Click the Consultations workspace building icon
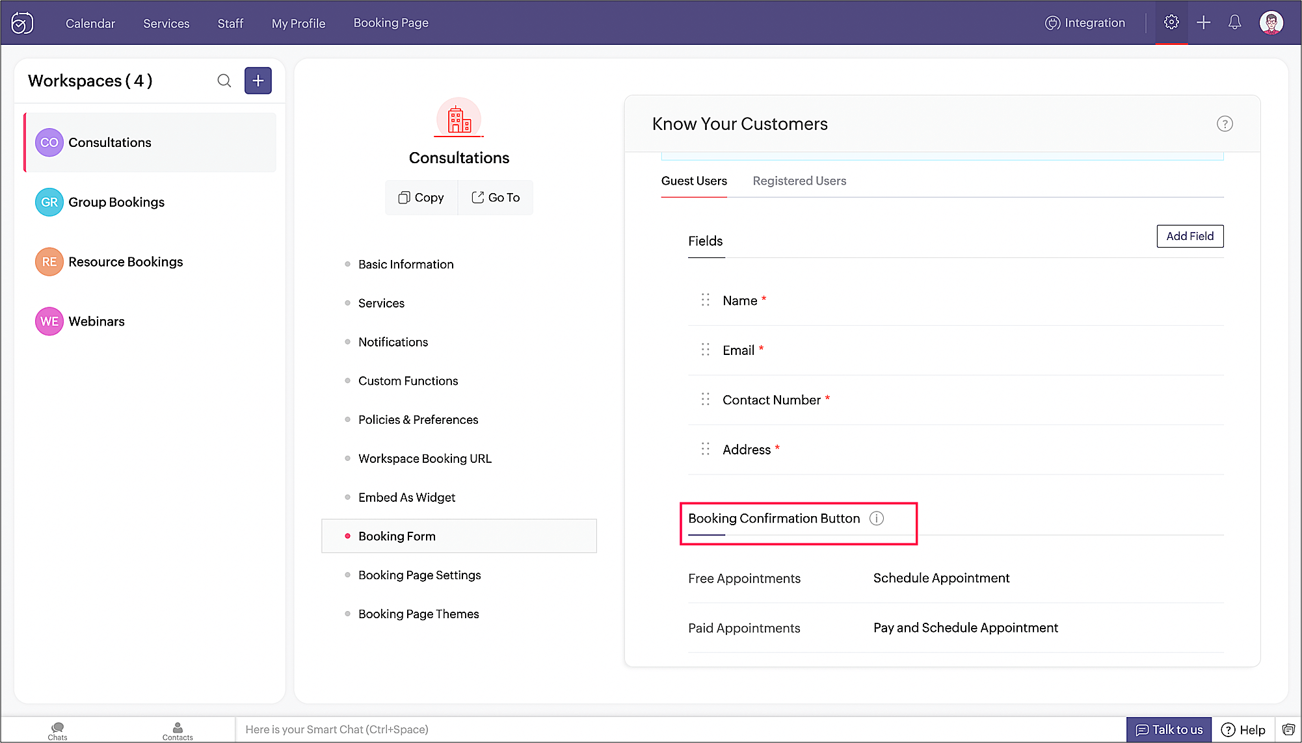 [x=459, y=119]
